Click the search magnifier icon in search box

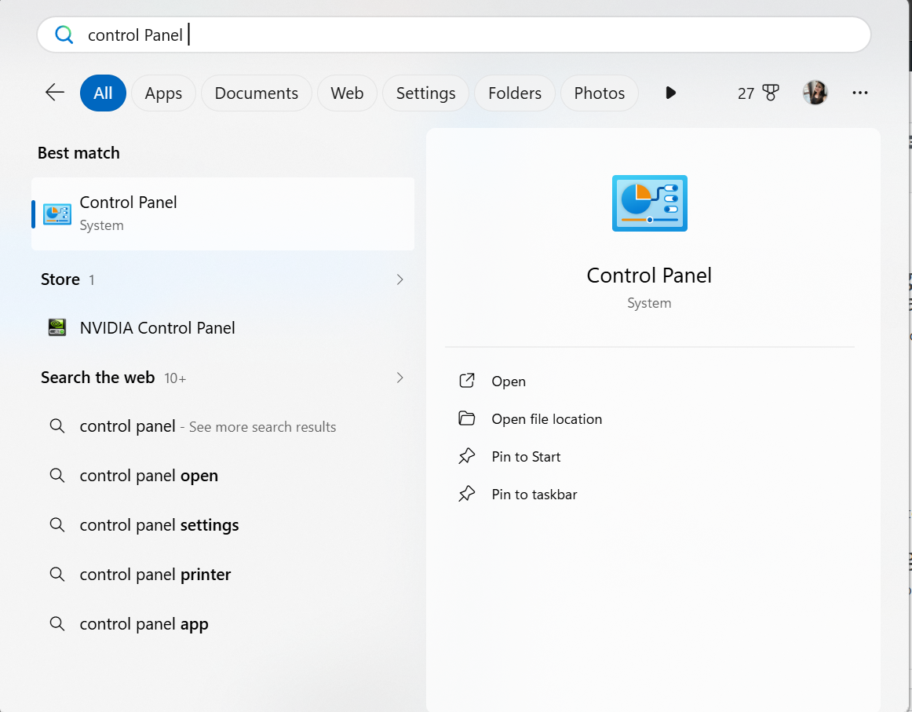[x=64, y=35]
